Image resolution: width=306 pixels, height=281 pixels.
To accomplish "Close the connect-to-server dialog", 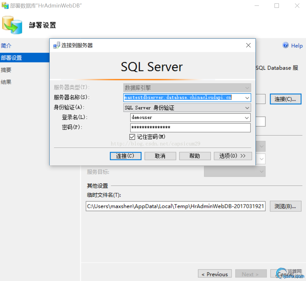I will click(248, 45).
